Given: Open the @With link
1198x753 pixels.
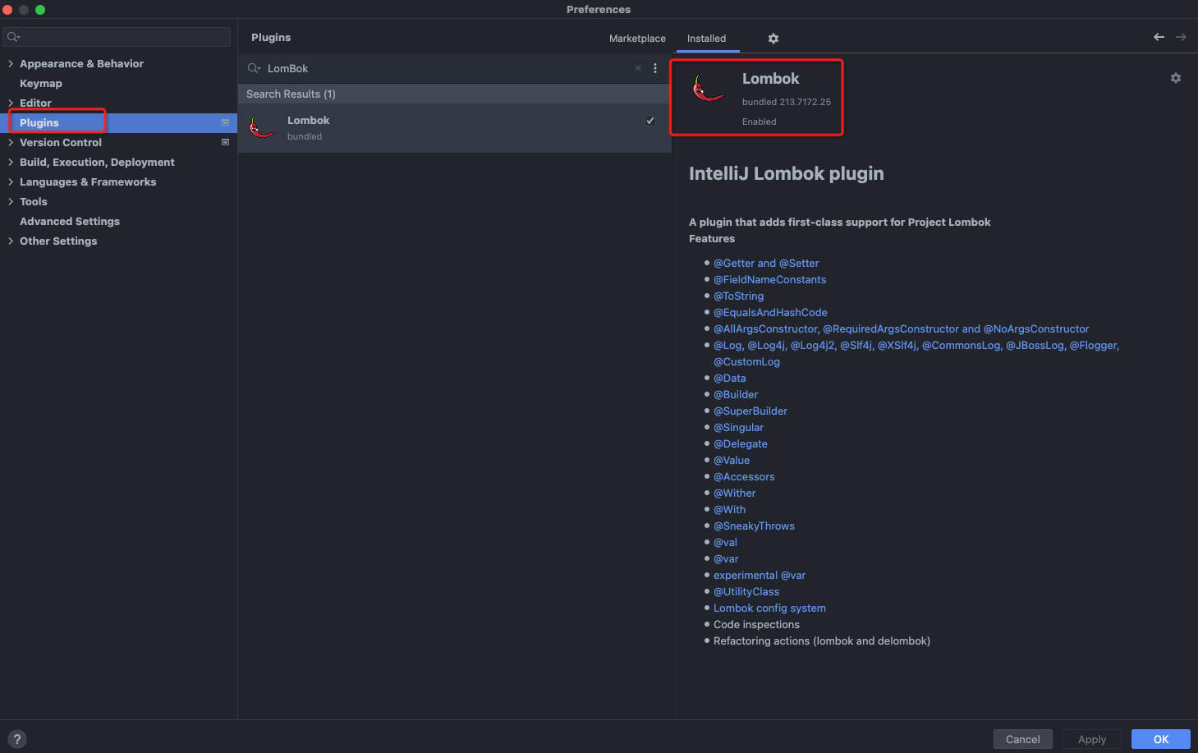Looking at the screenshot, I should [x=730, y=509].
